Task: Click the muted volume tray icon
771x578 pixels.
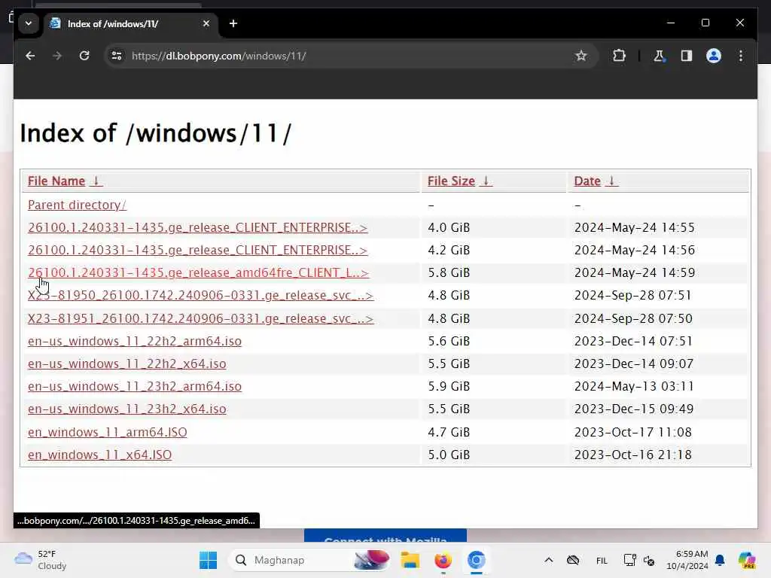Action: [648, 560]
